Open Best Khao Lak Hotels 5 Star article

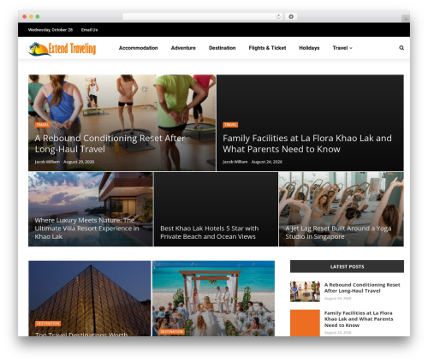[x=210, y=232]
